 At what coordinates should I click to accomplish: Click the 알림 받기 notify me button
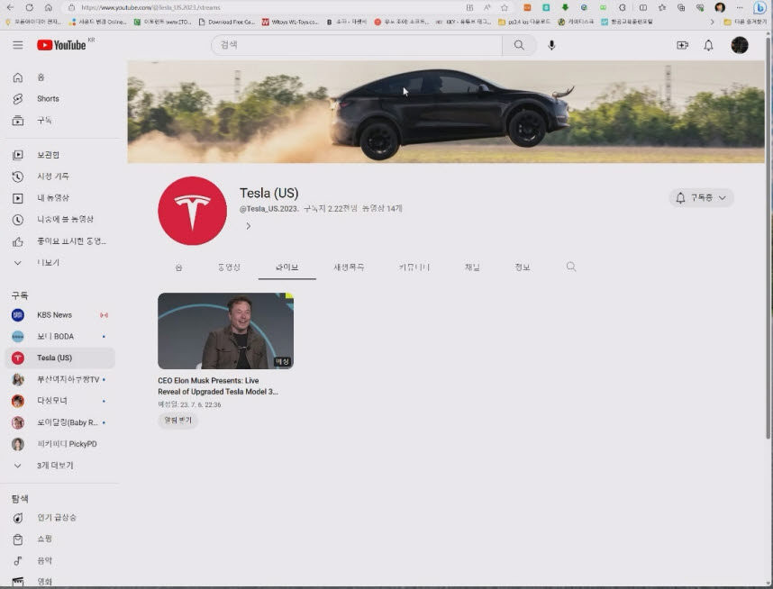tap(177, 421)
